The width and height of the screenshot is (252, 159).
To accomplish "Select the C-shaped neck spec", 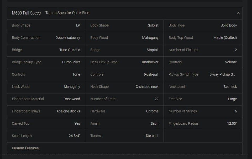I will [124, 87].
